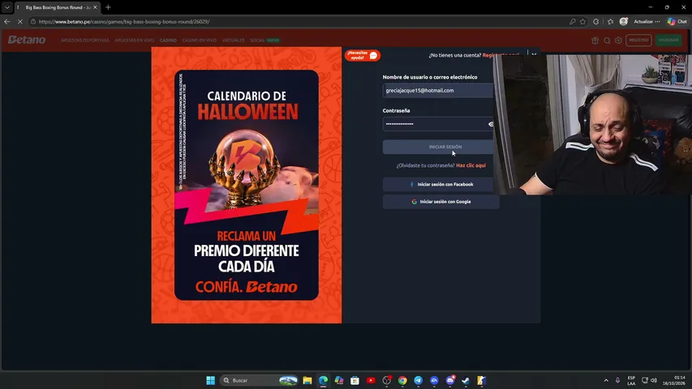Click Microsoft Edge in taskbar

point(323,380)
